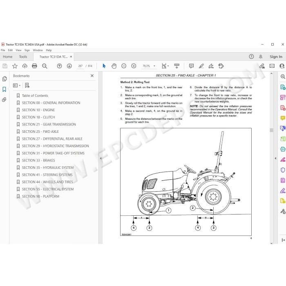
Task: Open the Edit menu
Action: 10,50
